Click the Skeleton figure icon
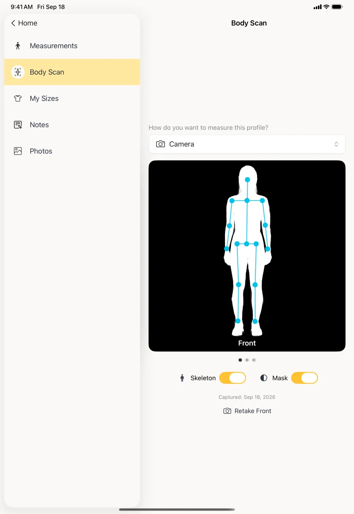Screen dimensions: 354x514 click(x=182, y=378)
